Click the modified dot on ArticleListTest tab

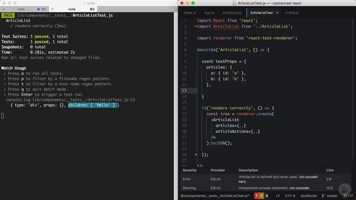coord(277,13)
